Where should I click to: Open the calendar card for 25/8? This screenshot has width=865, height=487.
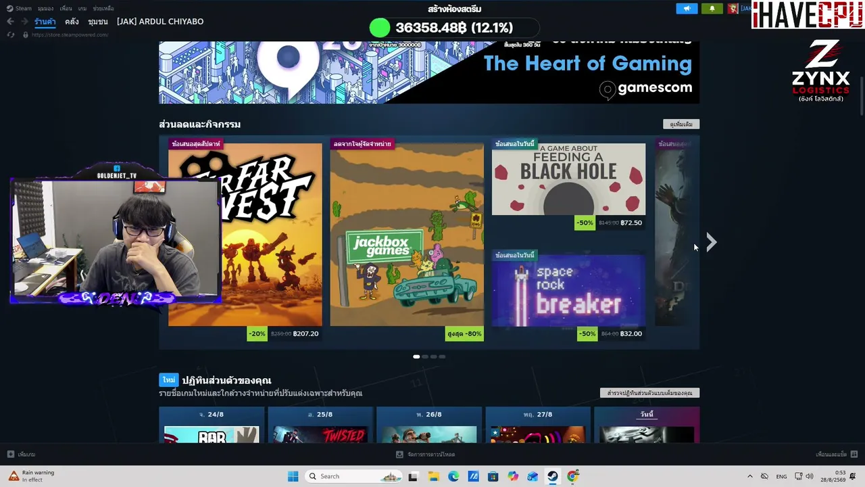320,425
